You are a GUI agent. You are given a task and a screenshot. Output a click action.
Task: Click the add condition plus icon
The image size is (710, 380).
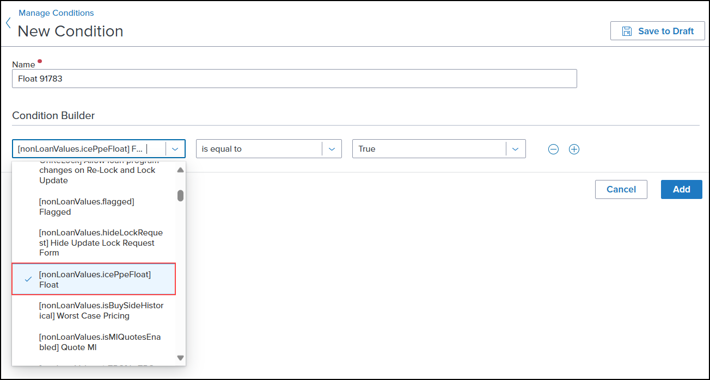click(574, 149)
